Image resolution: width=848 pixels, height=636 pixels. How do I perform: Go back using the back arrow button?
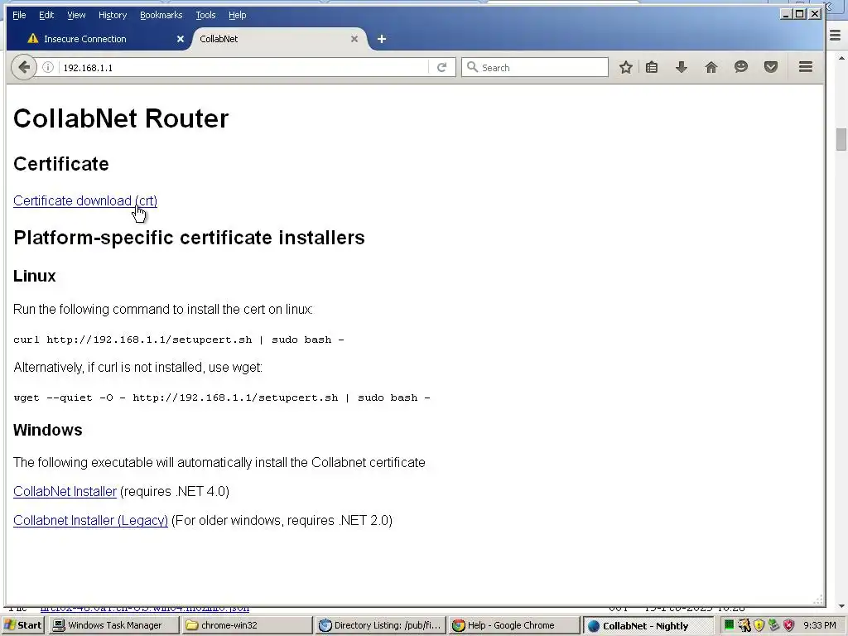tap(24, 67)
